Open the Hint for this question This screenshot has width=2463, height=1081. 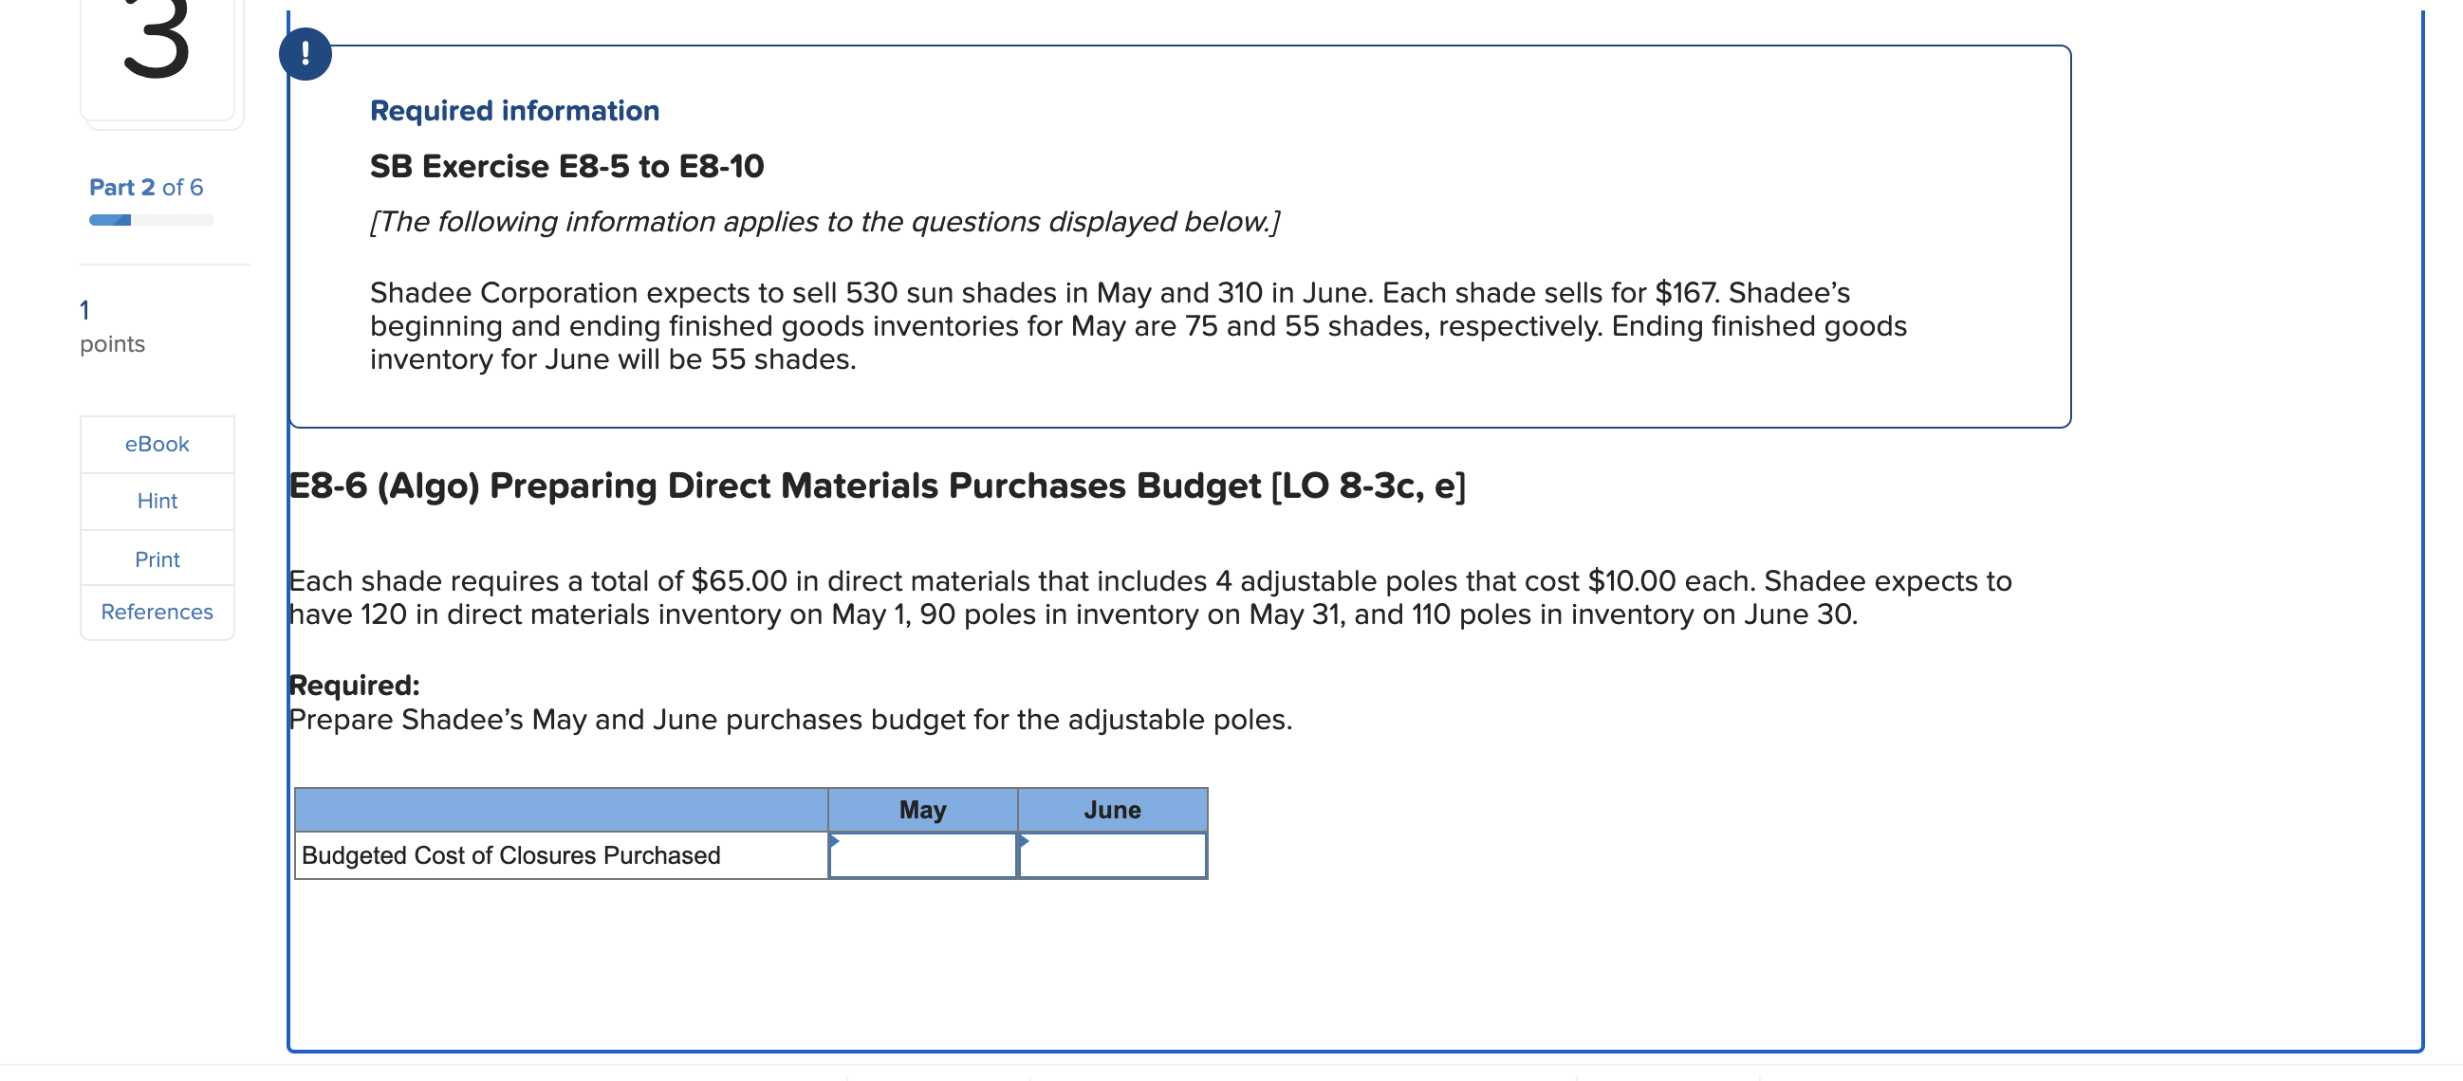[156, 501]
